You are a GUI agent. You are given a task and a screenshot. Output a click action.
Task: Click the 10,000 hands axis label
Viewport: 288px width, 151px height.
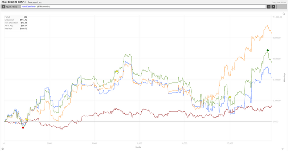[x=230, y=143]
